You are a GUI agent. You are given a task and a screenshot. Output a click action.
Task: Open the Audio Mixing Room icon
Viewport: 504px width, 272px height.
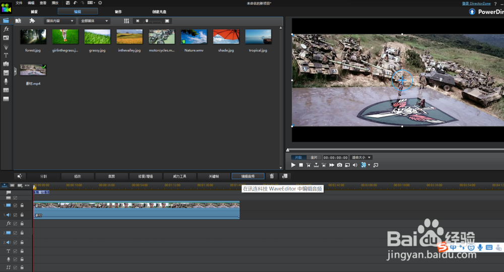pos(6,73)
